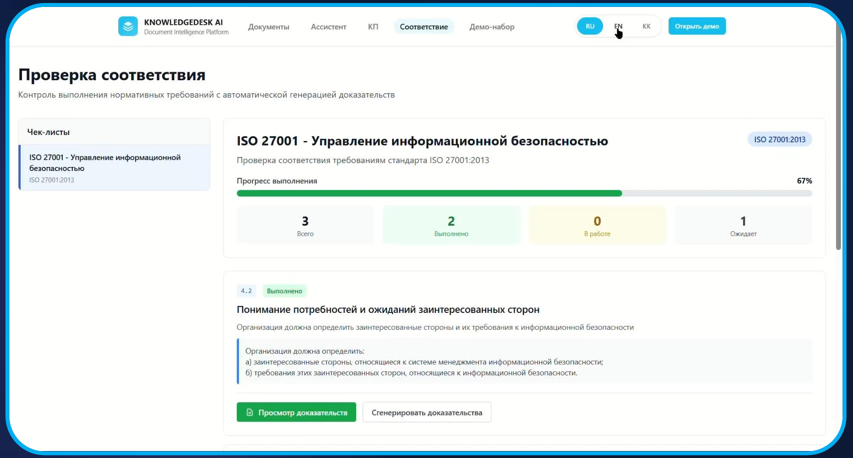The width and height of the screenshot is (853, 458).
Task: Select the ISO 27001 checklist in sidebar
Action: pyautogui.click(x=114, y=167)
